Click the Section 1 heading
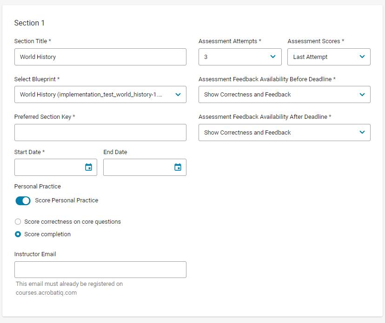 29,23
